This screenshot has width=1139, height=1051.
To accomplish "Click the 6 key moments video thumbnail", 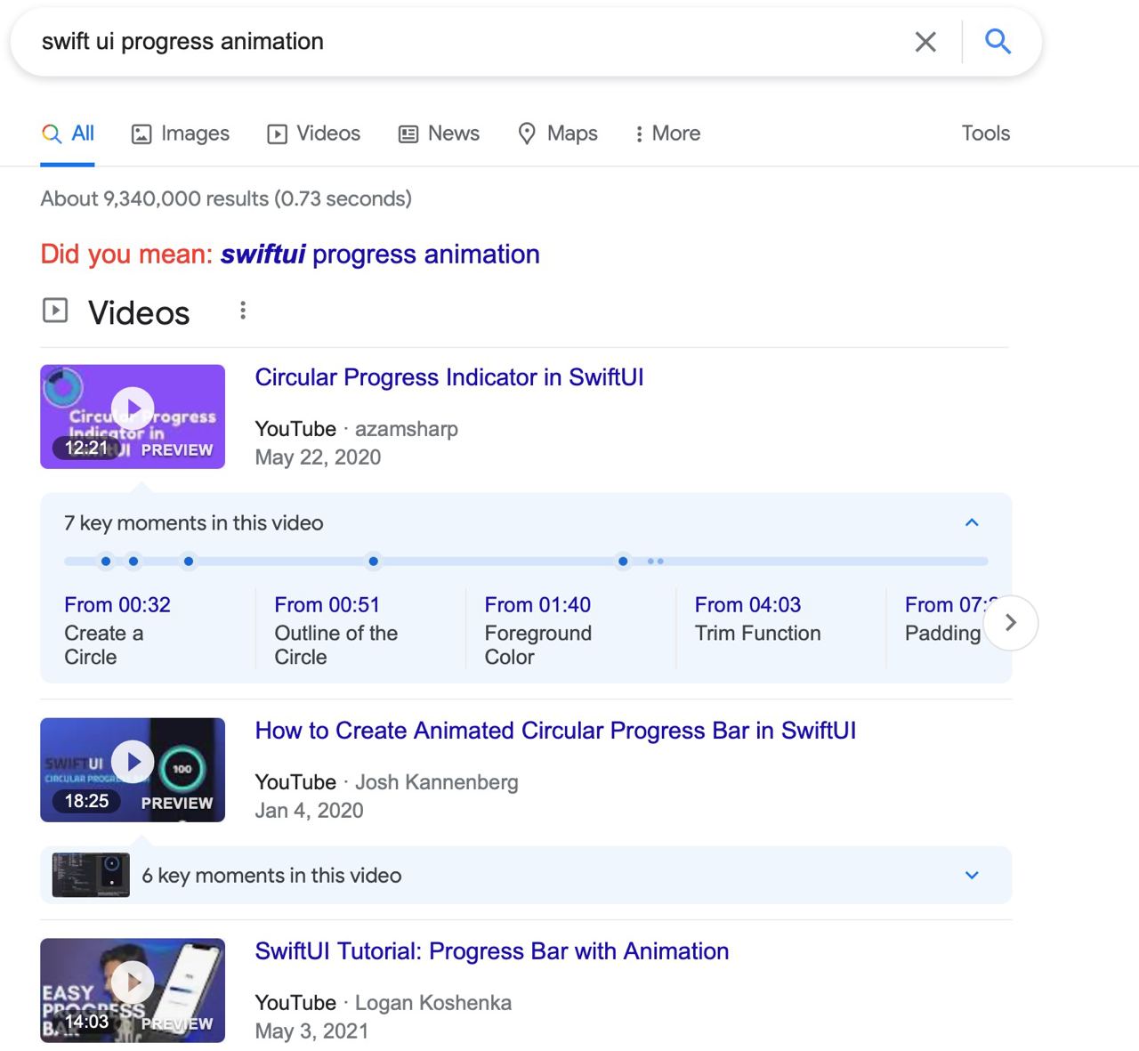I will coord(91,875).
